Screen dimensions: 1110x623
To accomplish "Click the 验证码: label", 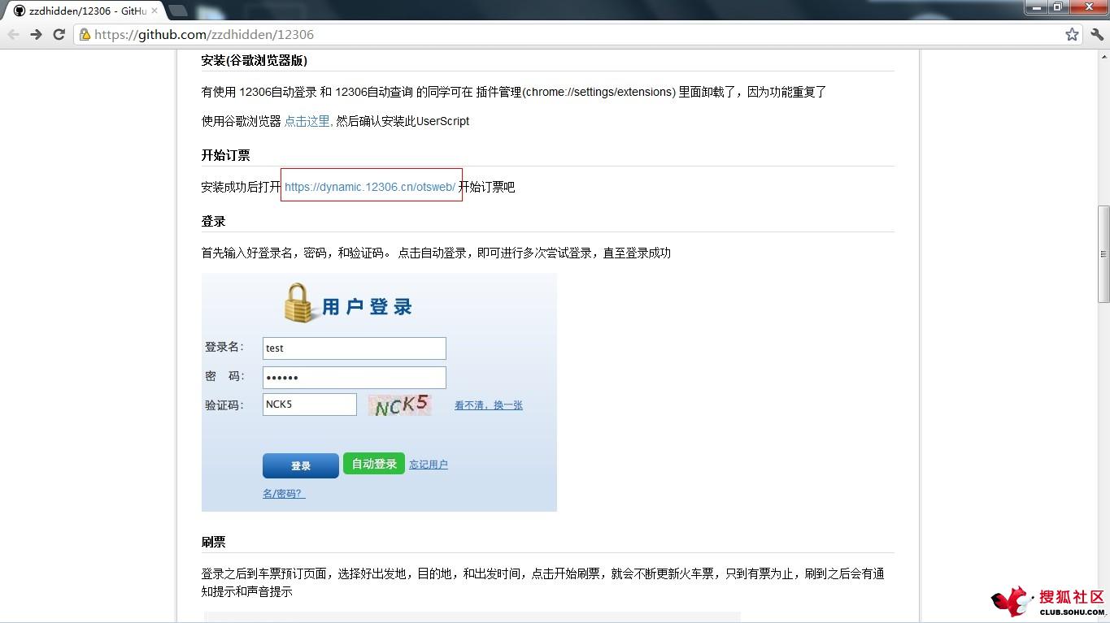I will pos(224,405).
